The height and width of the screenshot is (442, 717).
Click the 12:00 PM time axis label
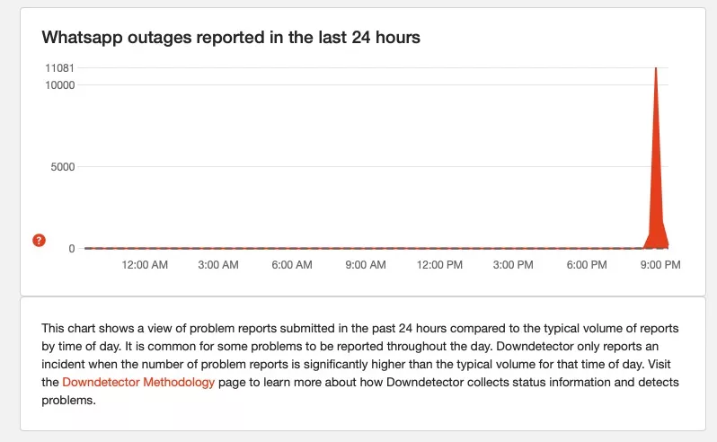tap(439, 265)
